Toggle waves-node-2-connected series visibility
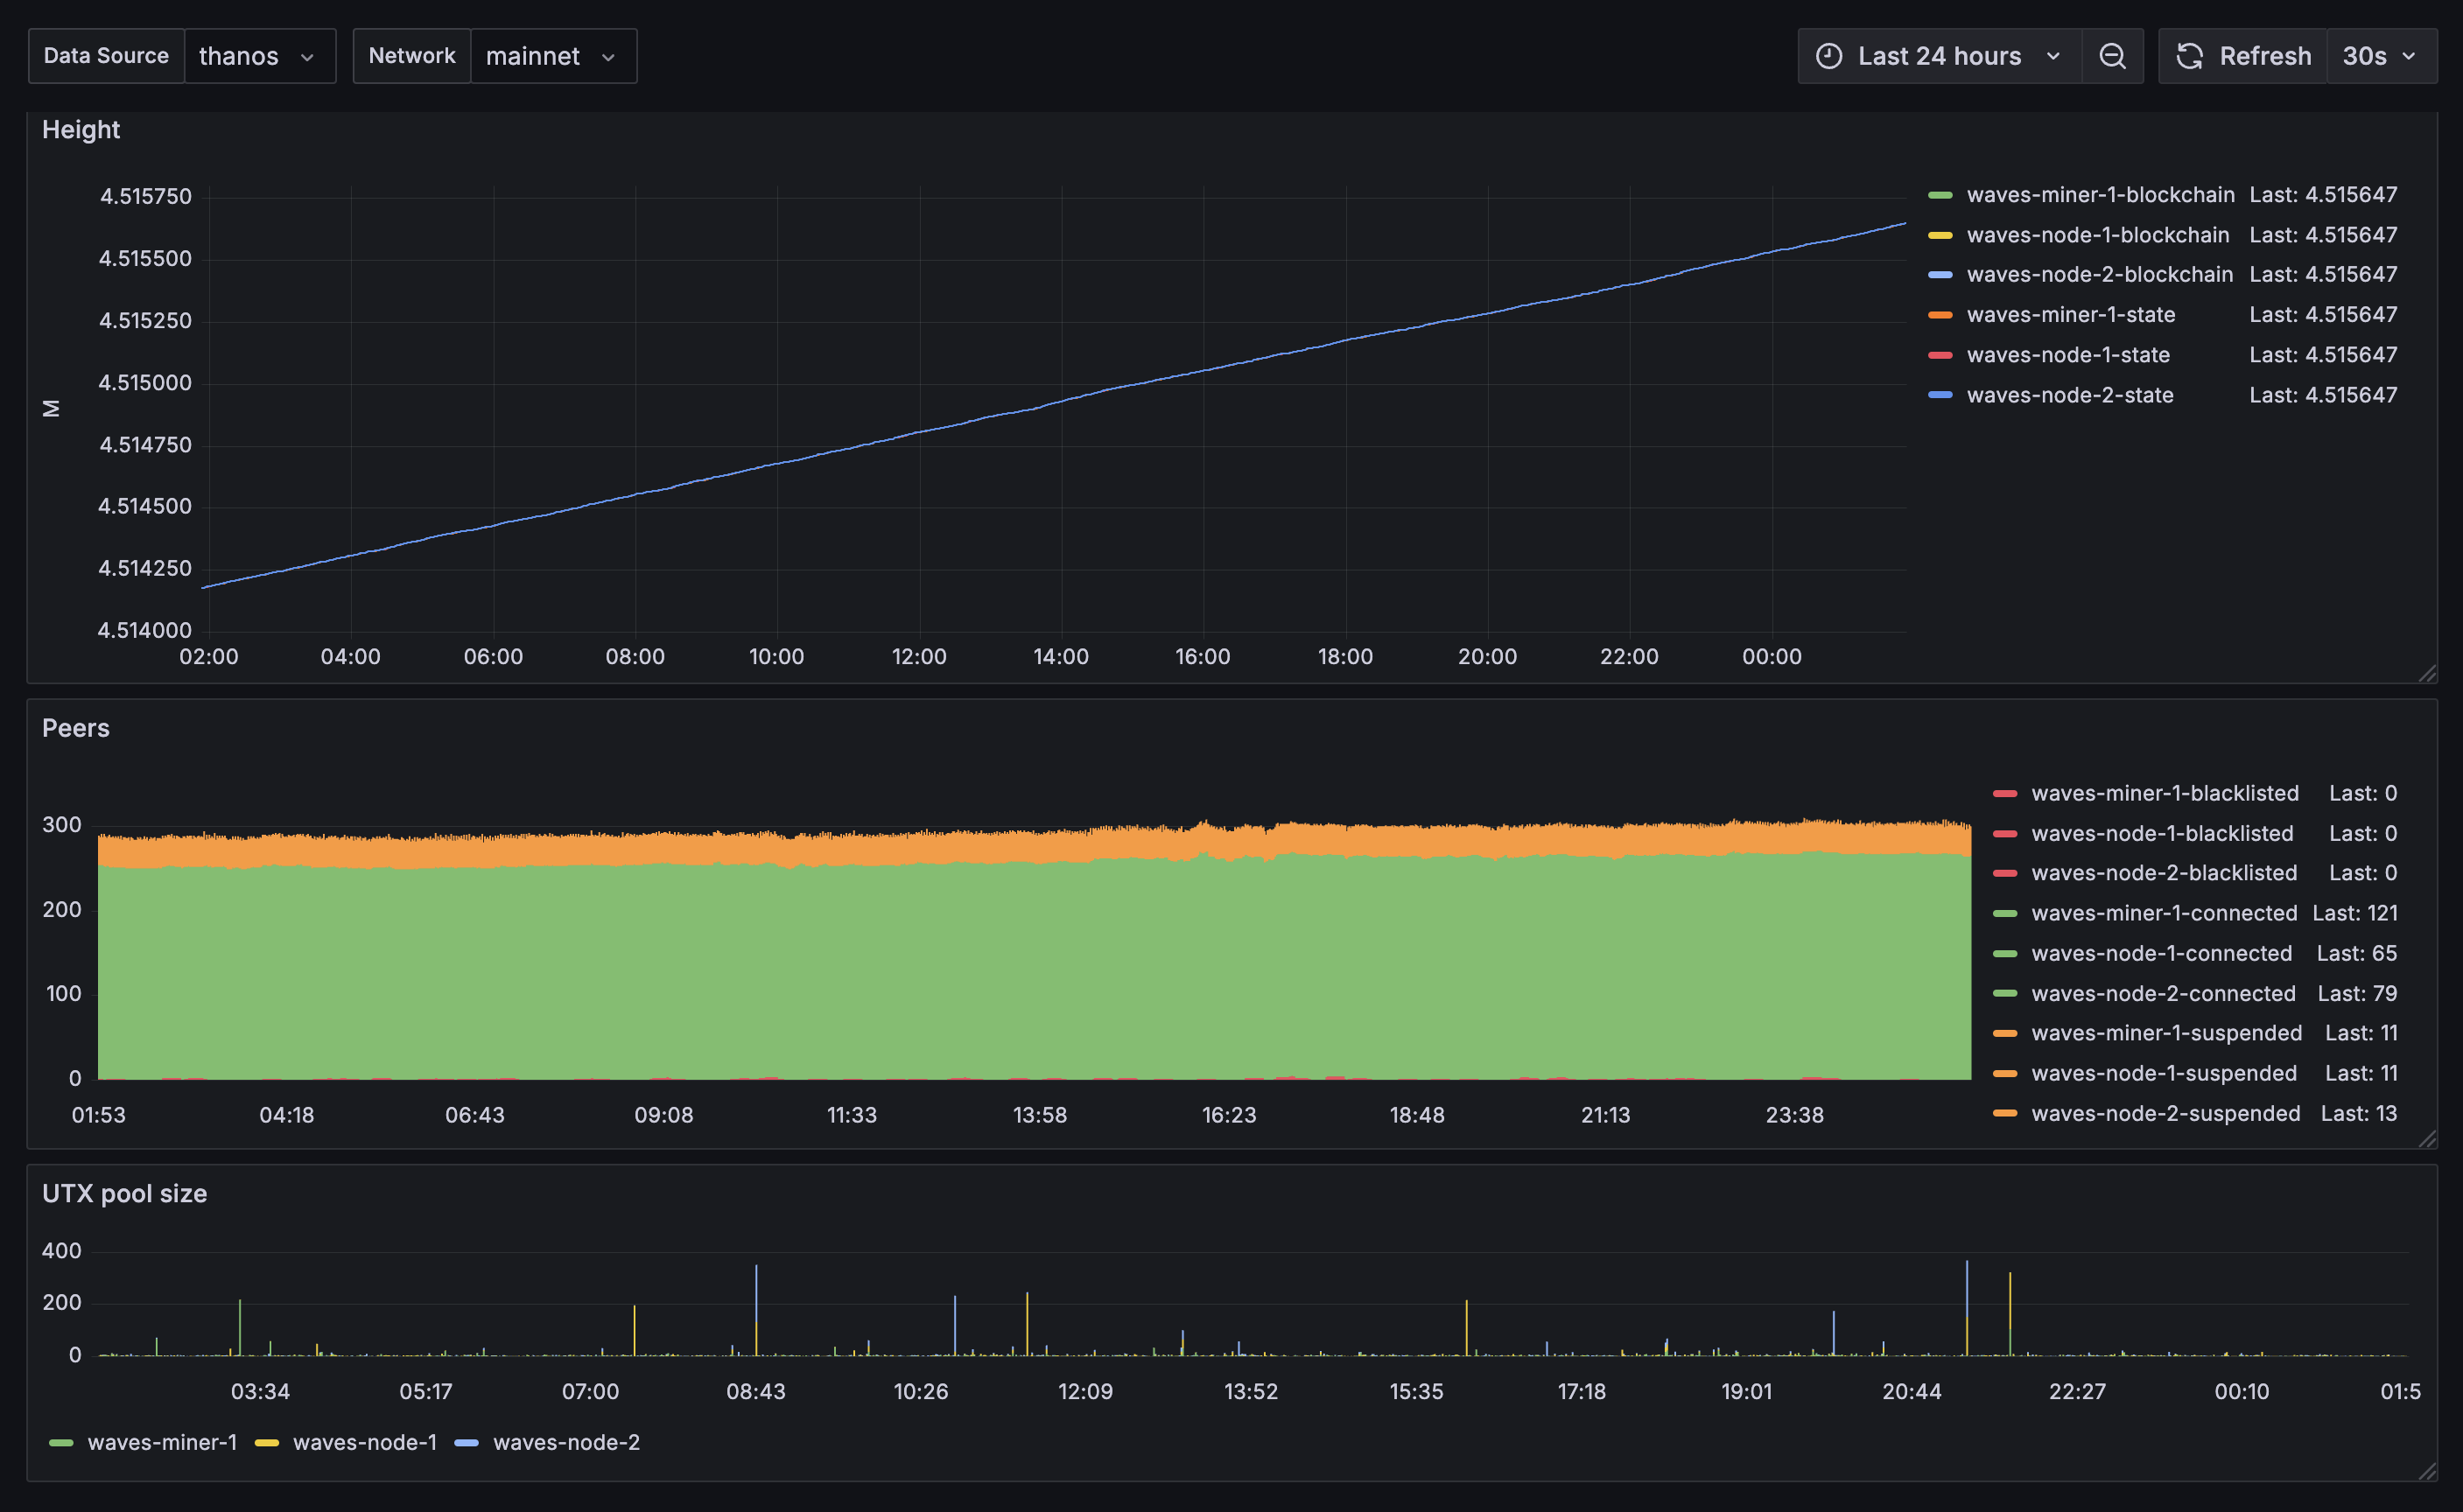The height and width of the screenshot is (1512, 2463). [x=2163, y=993]
